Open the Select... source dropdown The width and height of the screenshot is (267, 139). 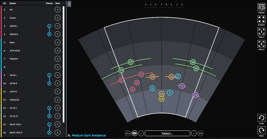(167, 133)
